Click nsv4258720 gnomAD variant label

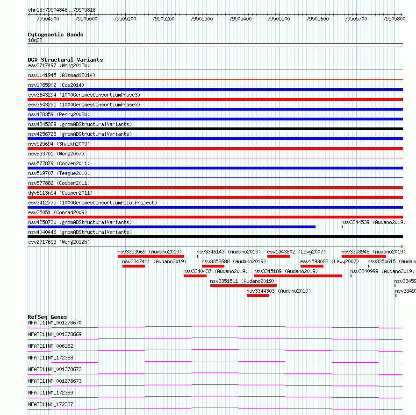(80, 222)
